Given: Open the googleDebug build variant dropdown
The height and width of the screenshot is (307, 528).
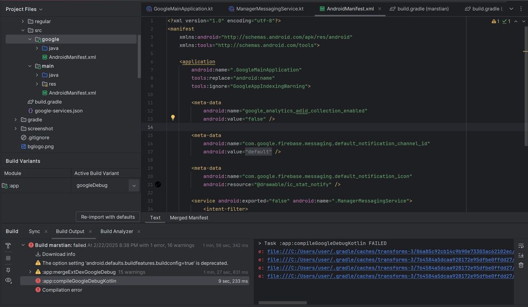Looking at the screenshot, I should pyautogui.click(x=134, y=186).
